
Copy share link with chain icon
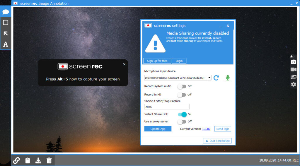pyautogui.click(x=16, y=160)
